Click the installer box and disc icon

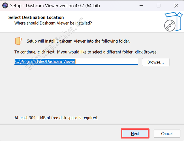coord(173,22)
